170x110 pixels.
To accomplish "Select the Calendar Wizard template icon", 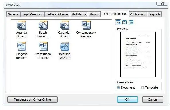I will [65, 25].
